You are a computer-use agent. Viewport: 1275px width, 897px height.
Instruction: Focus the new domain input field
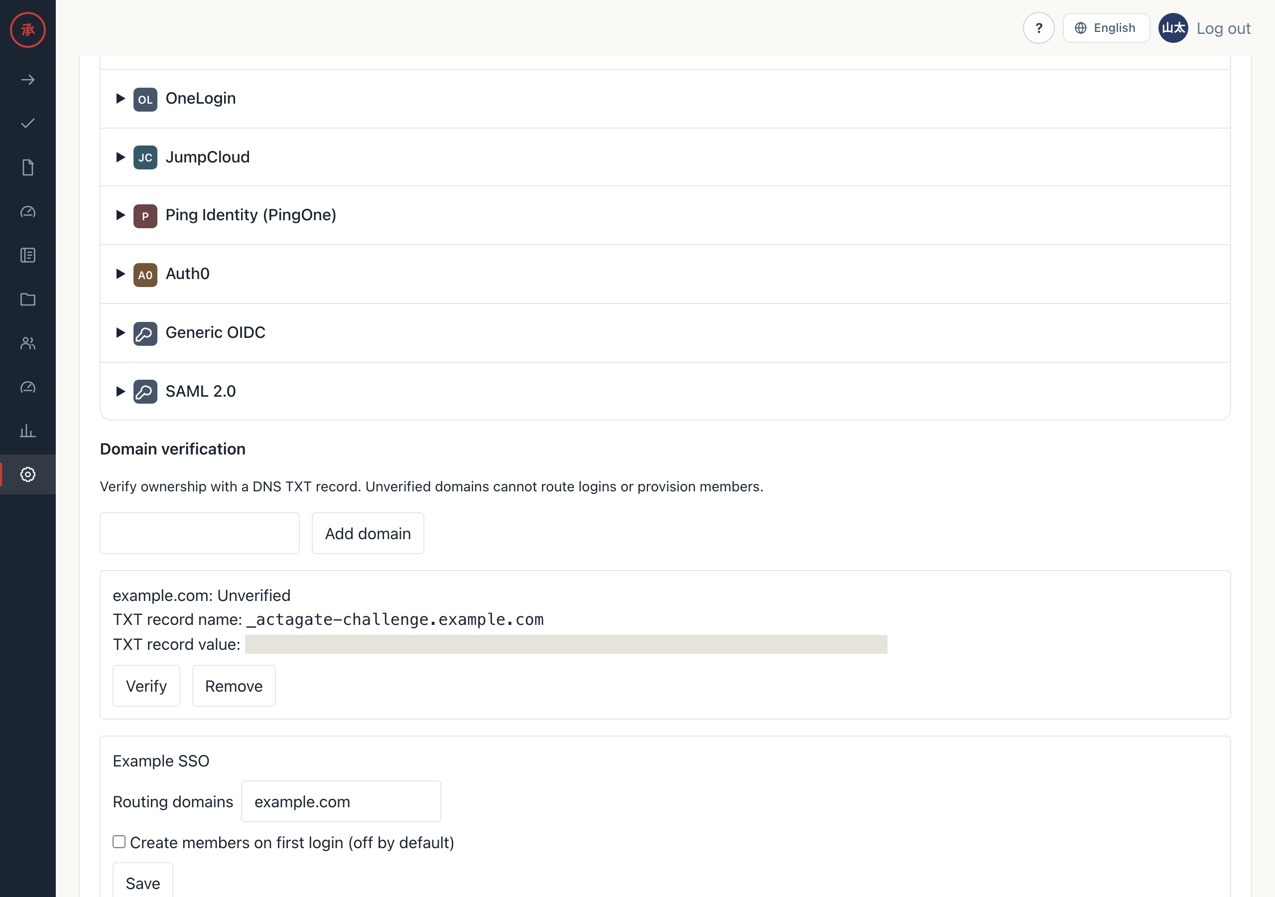pos(199,534)
